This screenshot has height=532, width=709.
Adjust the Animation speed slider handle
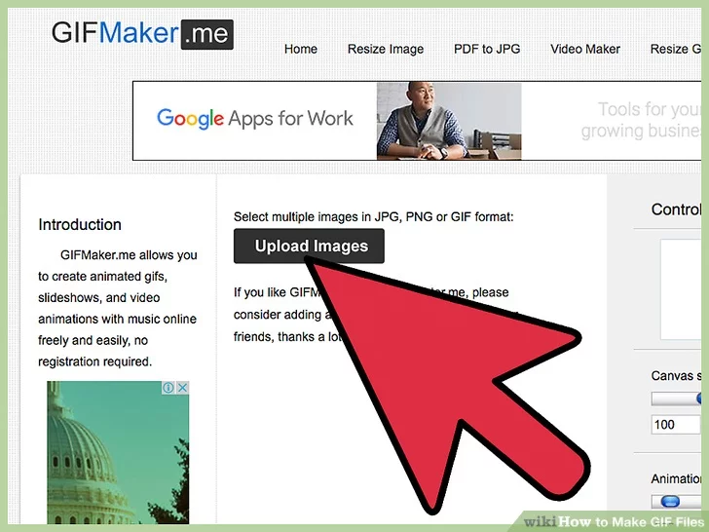pos(670,501)
